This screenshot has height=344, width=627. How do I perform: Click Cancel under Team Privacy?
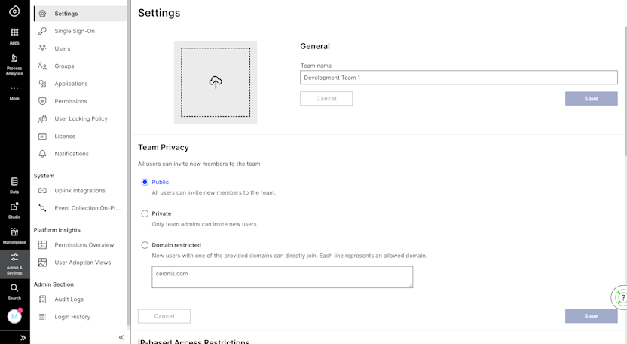pos(164,316)
